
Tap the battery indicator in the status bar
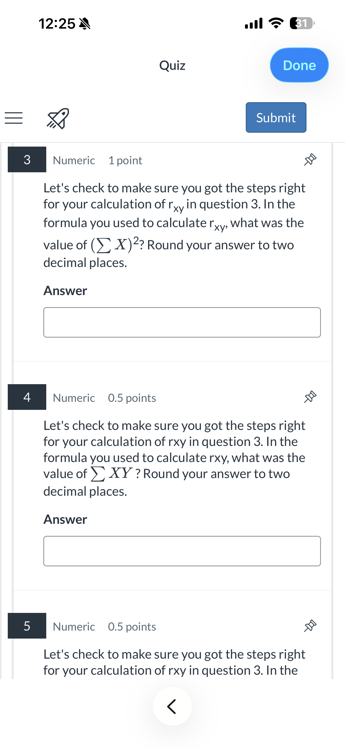click(x=302, y=23)
